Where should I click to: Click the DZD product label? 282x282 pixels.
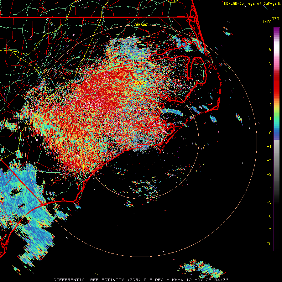point(275,19)
